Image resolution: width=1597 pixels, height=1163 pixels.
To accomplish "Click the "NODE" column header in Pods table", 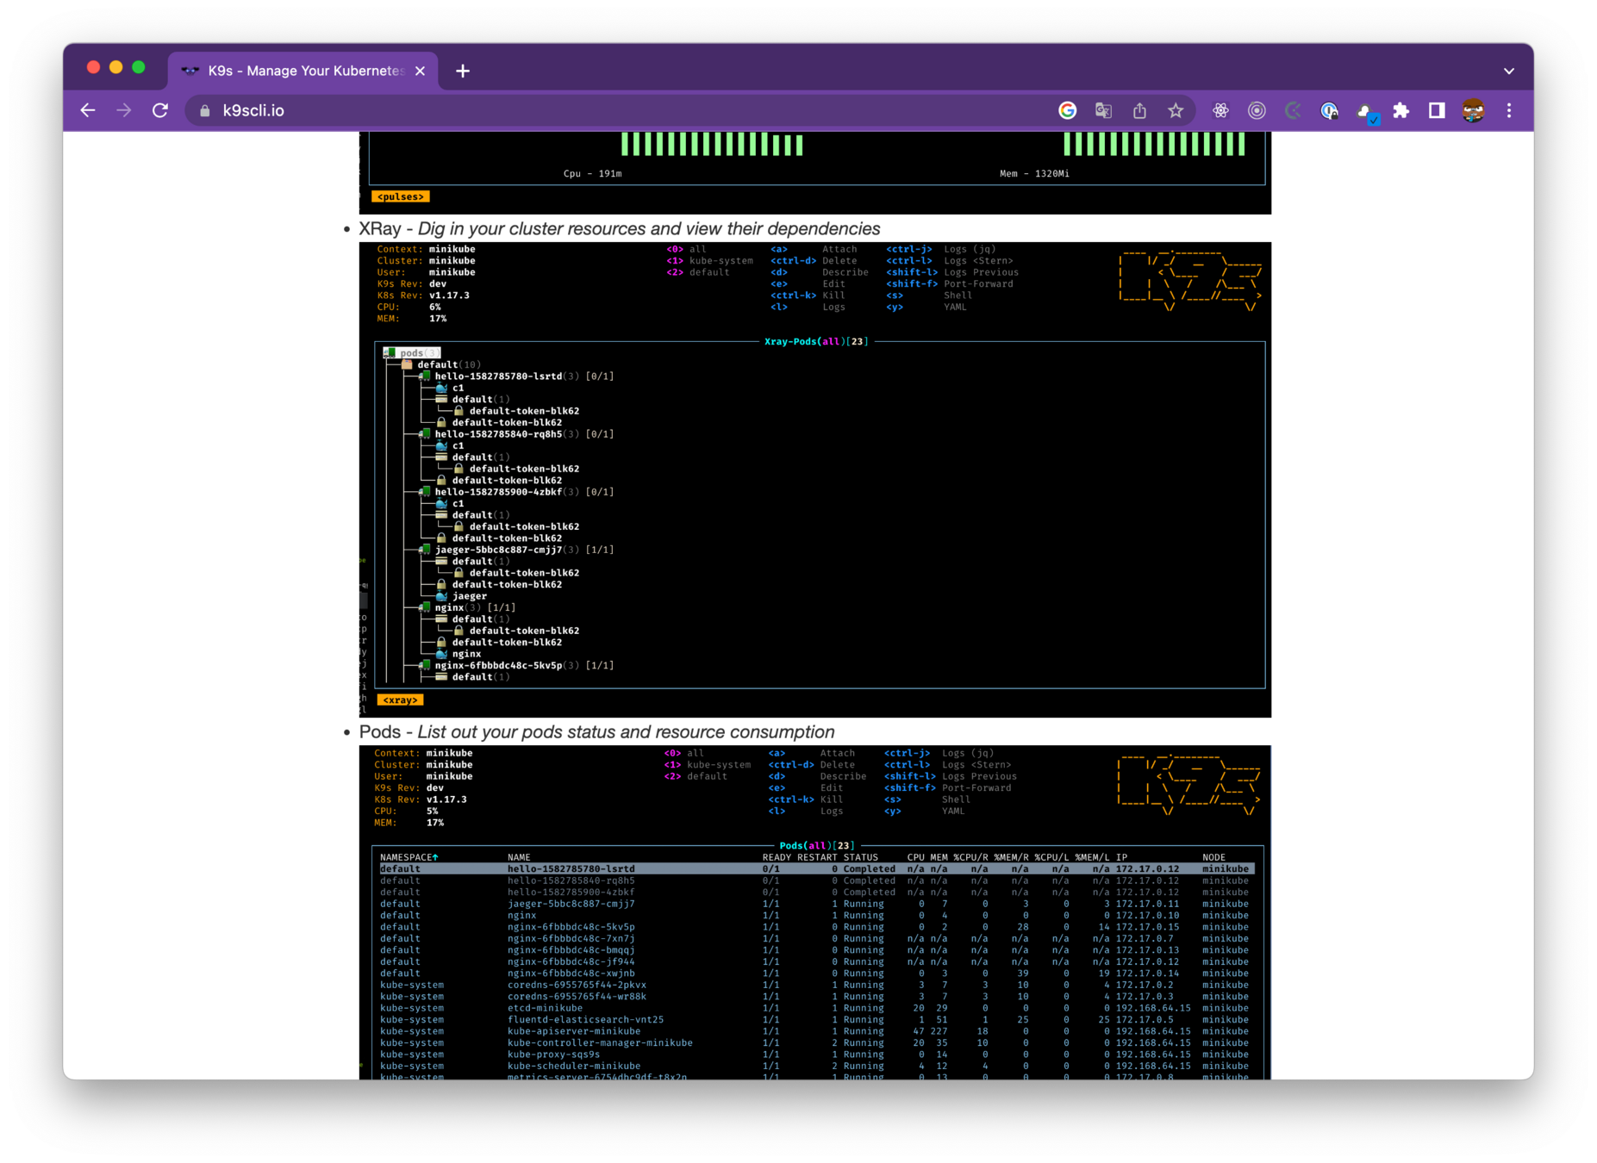I will point(1213,857).
